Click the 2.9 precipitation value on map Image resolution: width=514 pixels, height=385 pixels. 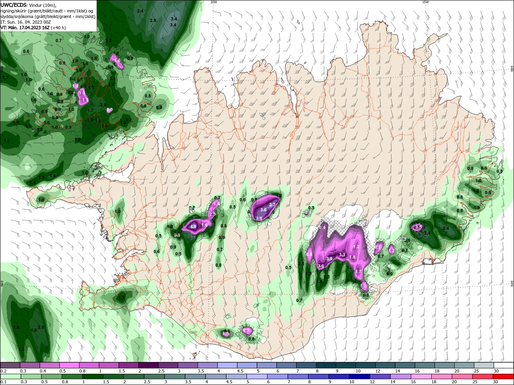tap(153, 20)
